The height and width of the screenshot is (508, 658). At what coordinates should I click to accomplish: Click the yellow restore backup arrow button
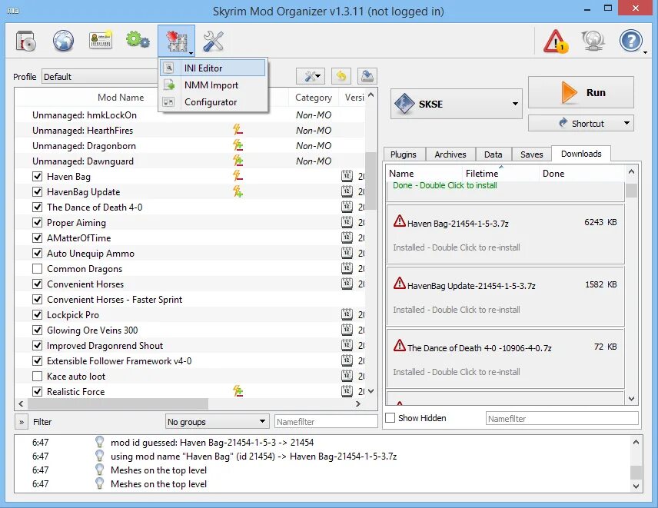[x=341, y=76]
